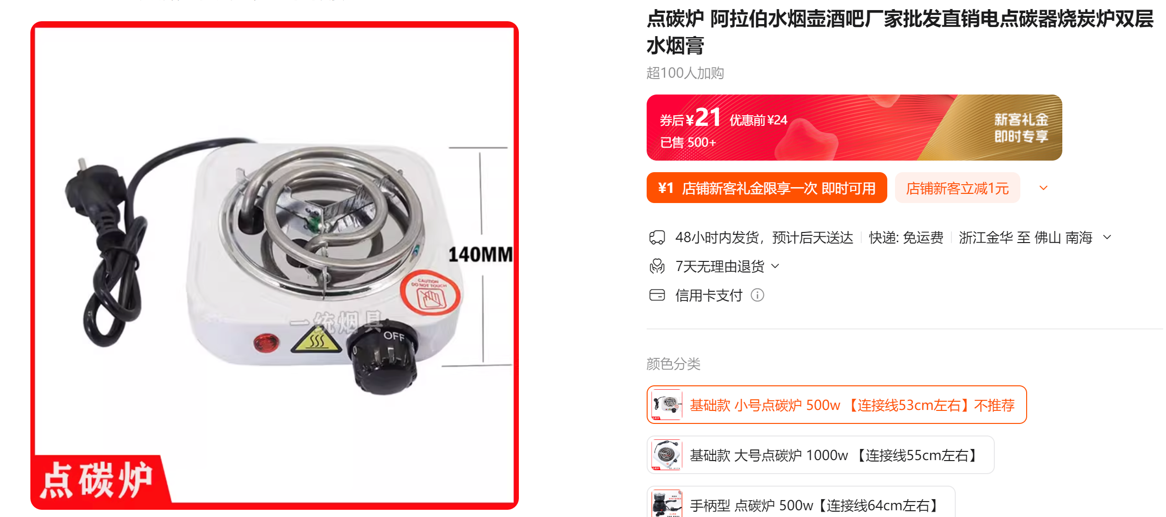Image resolution: width=1166 pixels, height=517 pixels.
Task: Click the product title 点碳炉 阿拉伯水烟壶
Action: point(900,32)
